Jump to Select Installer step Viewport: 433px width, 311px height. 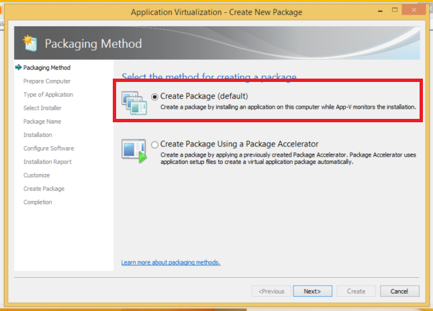42,108
